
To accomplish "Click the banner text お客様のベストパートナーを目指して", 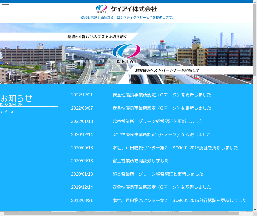I will pyautogui.click(x=167, y=70).
